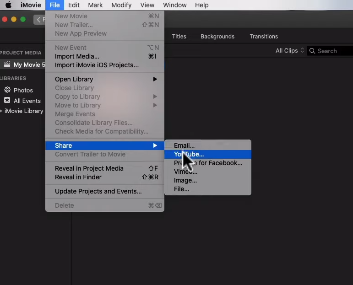Switch to the Transitions tab
Viewport: 353px width, 285px height.
click(x=264, y=37)
